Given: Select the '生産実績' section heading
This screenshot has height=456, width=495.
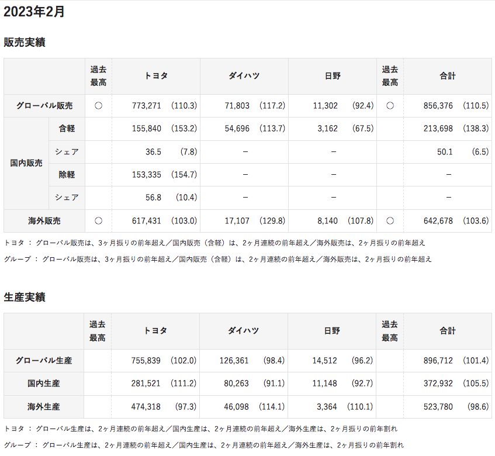Looking at the screenshot, I should click(x=25, y=297).
